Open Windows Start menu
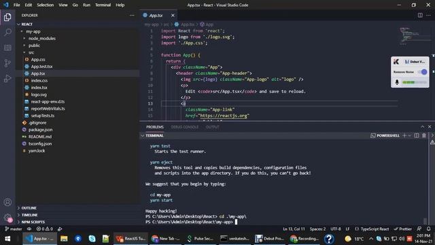 click(x=7, y=239)
